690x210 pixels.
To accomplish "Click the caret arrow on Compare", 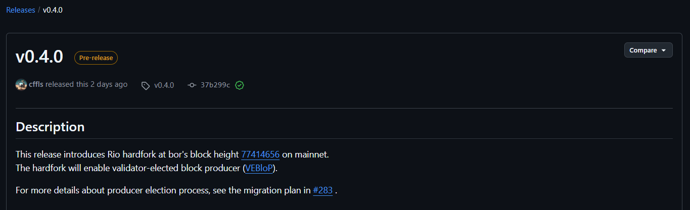I will (x=663, y=50).
